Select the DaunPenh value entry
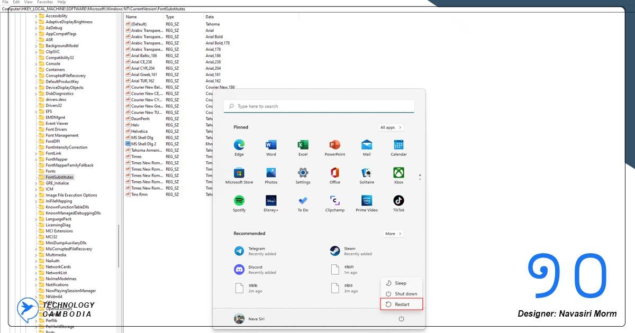 click(140, 118)
